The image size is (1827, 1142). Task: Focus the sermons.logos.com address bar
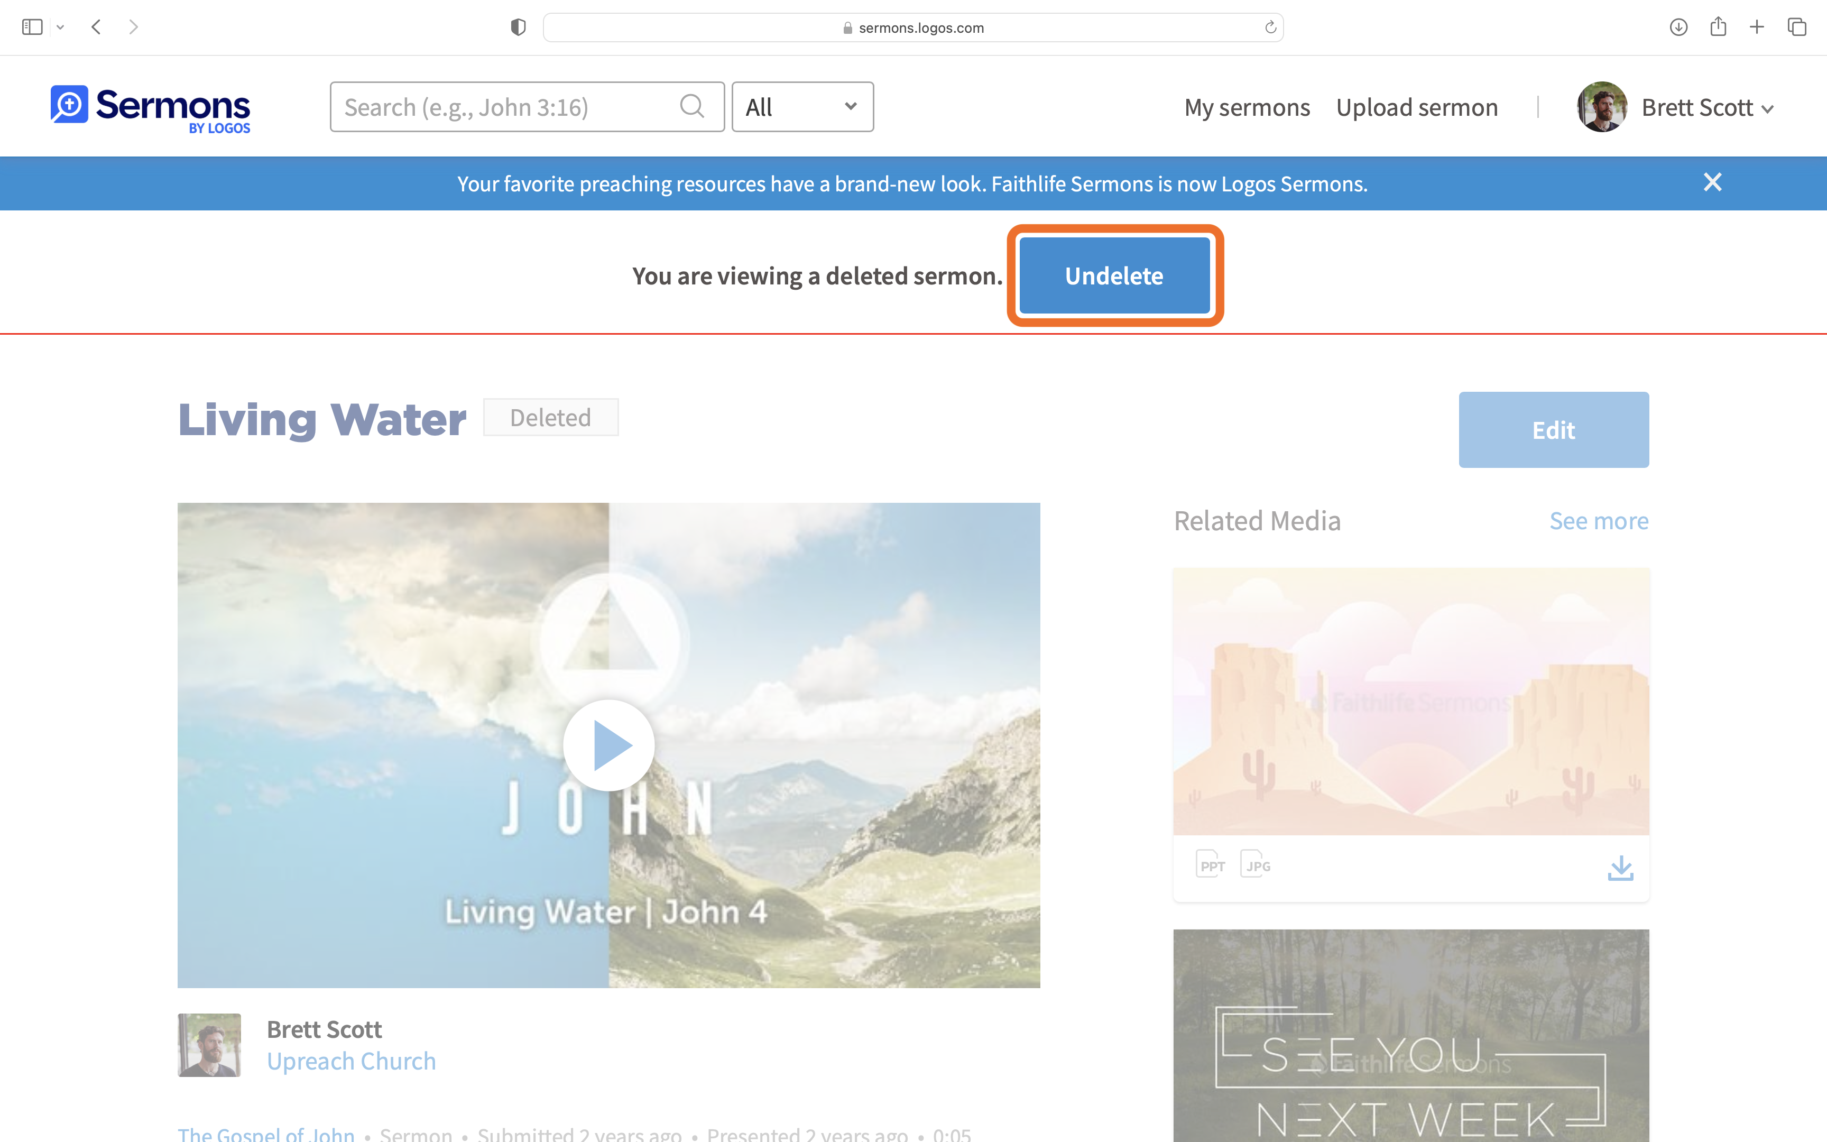913,27
